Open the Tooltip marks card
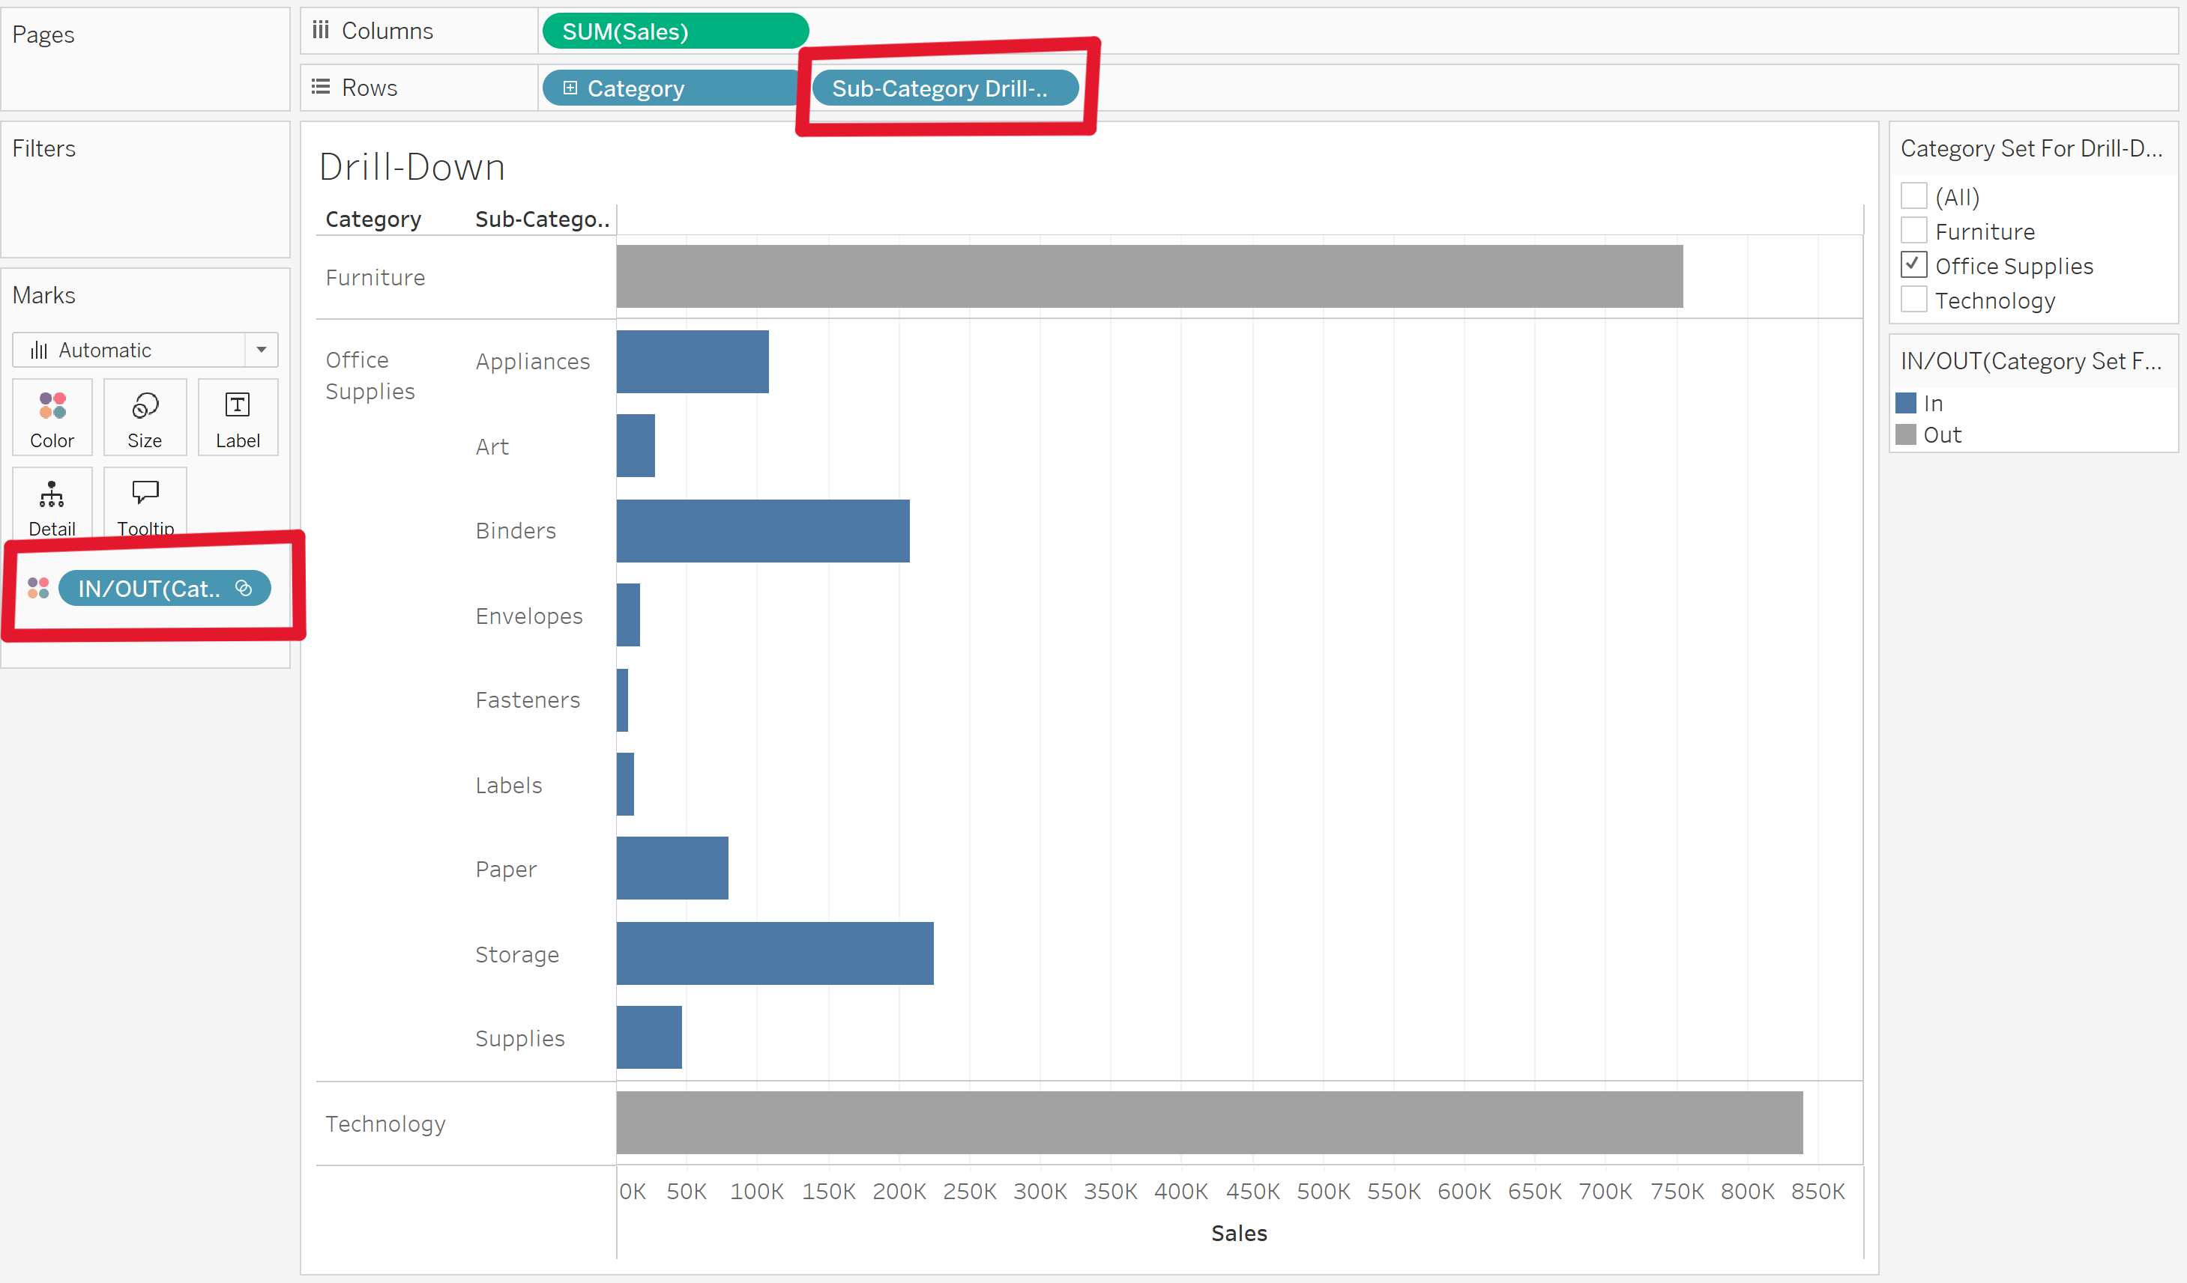2187x1283 pixels. (x=145, y=493)
